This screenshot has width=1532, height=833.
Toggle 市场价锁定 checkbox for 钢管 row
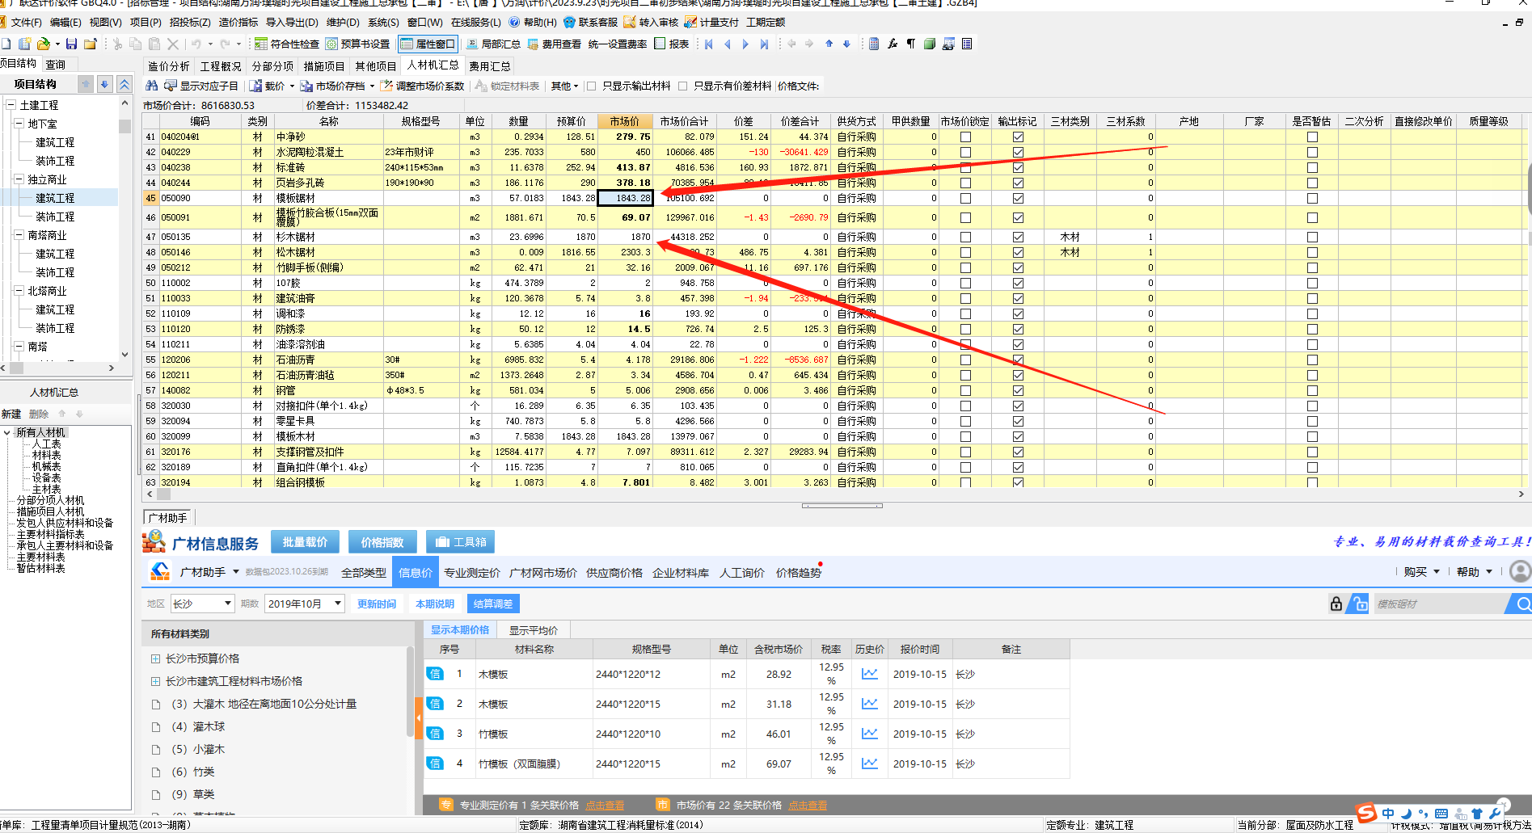[965, 390]
